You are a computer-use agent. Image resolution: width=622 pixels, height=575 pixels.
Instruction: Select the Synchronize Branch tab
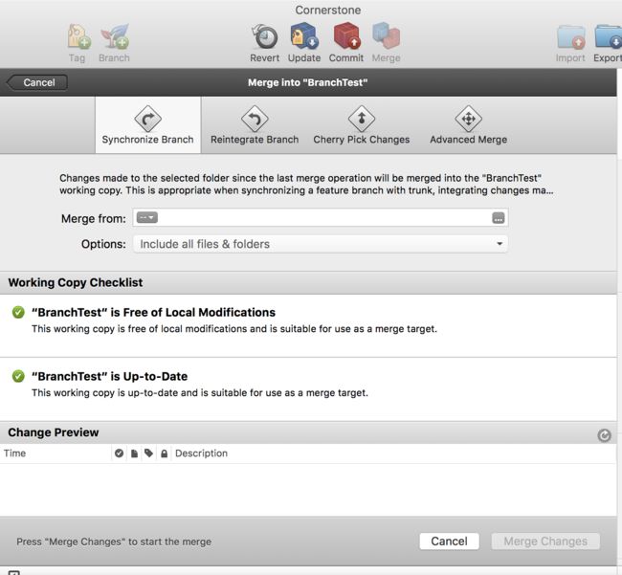148,125
